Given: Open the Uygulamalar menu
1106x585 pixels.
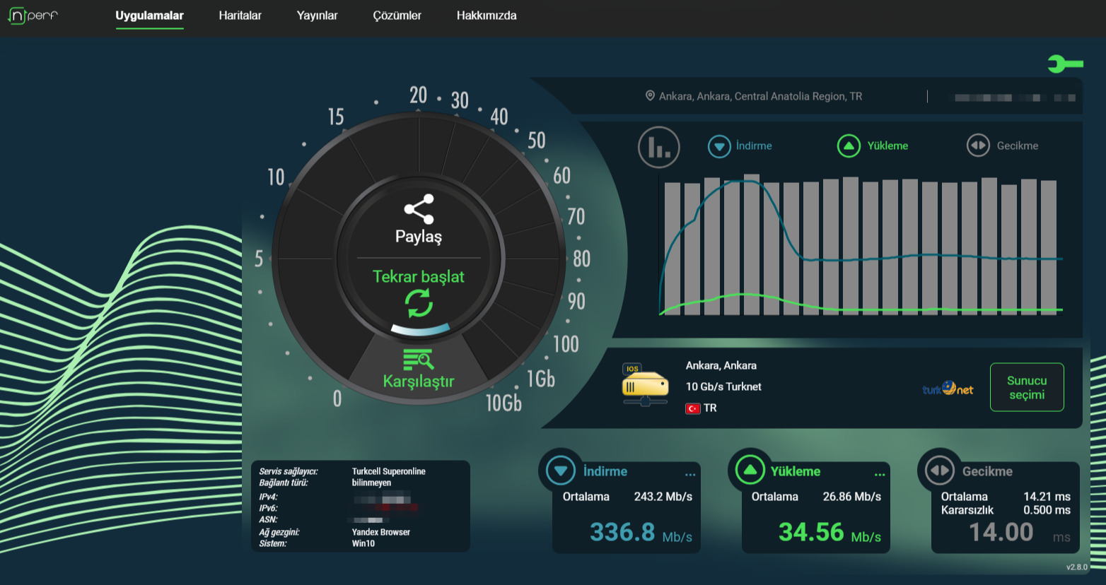Looking at the screenshot, I should [x=150, y=16].
